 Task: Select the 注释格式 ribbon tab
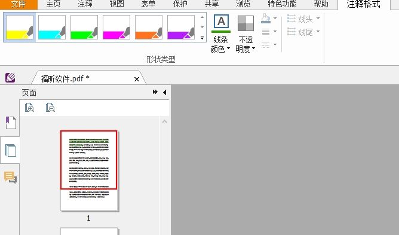363,4
